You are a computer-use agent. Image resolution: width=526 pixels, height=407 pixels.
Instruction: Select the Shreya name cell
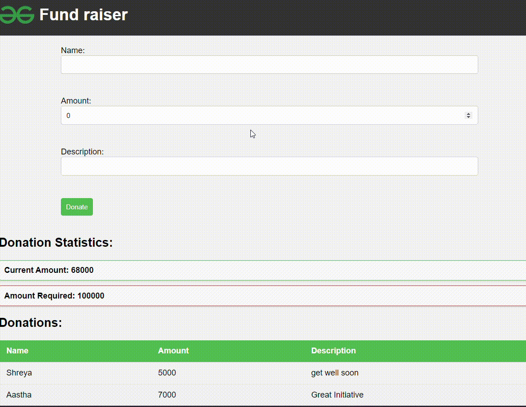[19, 372]
